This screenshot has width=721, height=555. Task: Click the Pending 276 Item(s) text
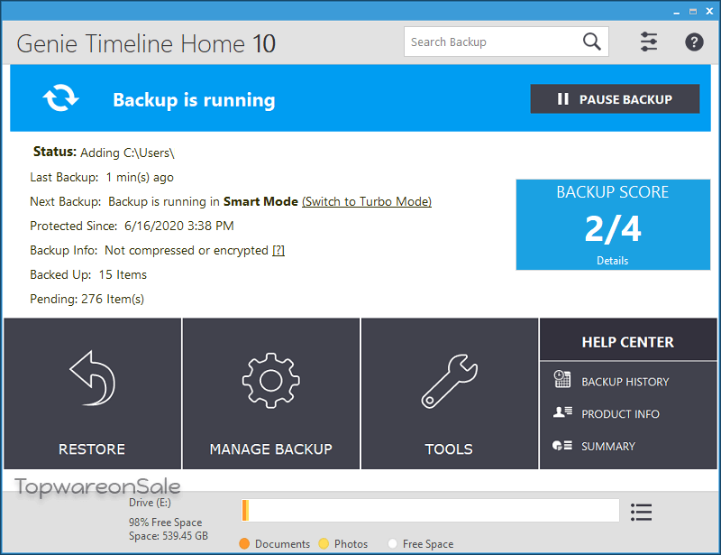point(87,300)
